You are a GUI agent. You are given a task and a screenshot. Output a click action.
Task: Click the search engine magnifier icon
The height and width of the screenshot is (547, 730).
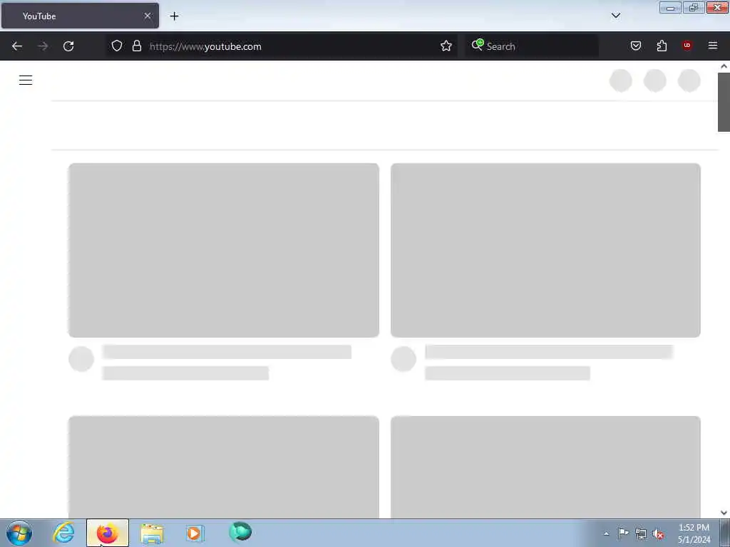[x=477, y=45]
